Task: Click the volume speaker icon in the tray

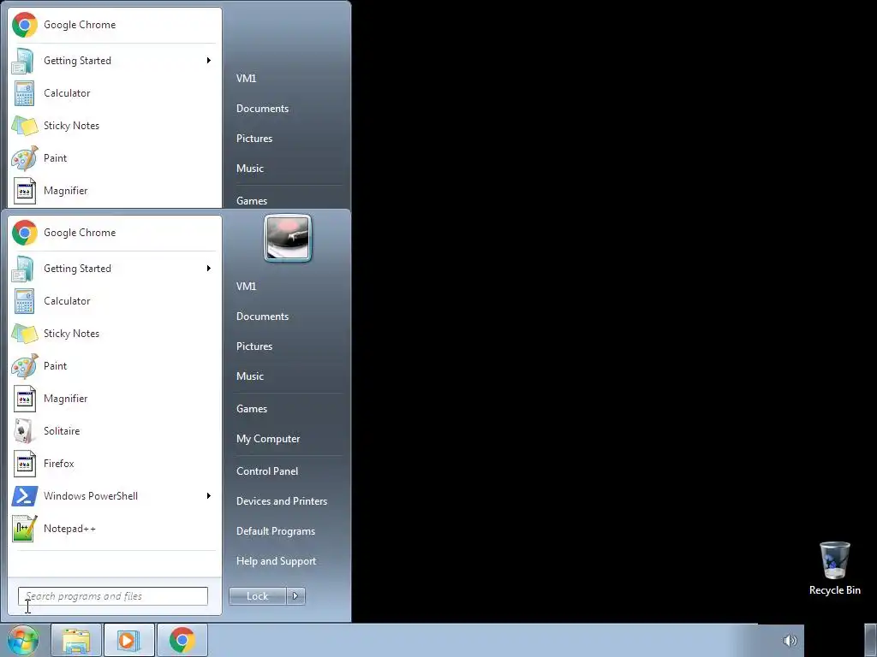Action: tap(790, 641)
